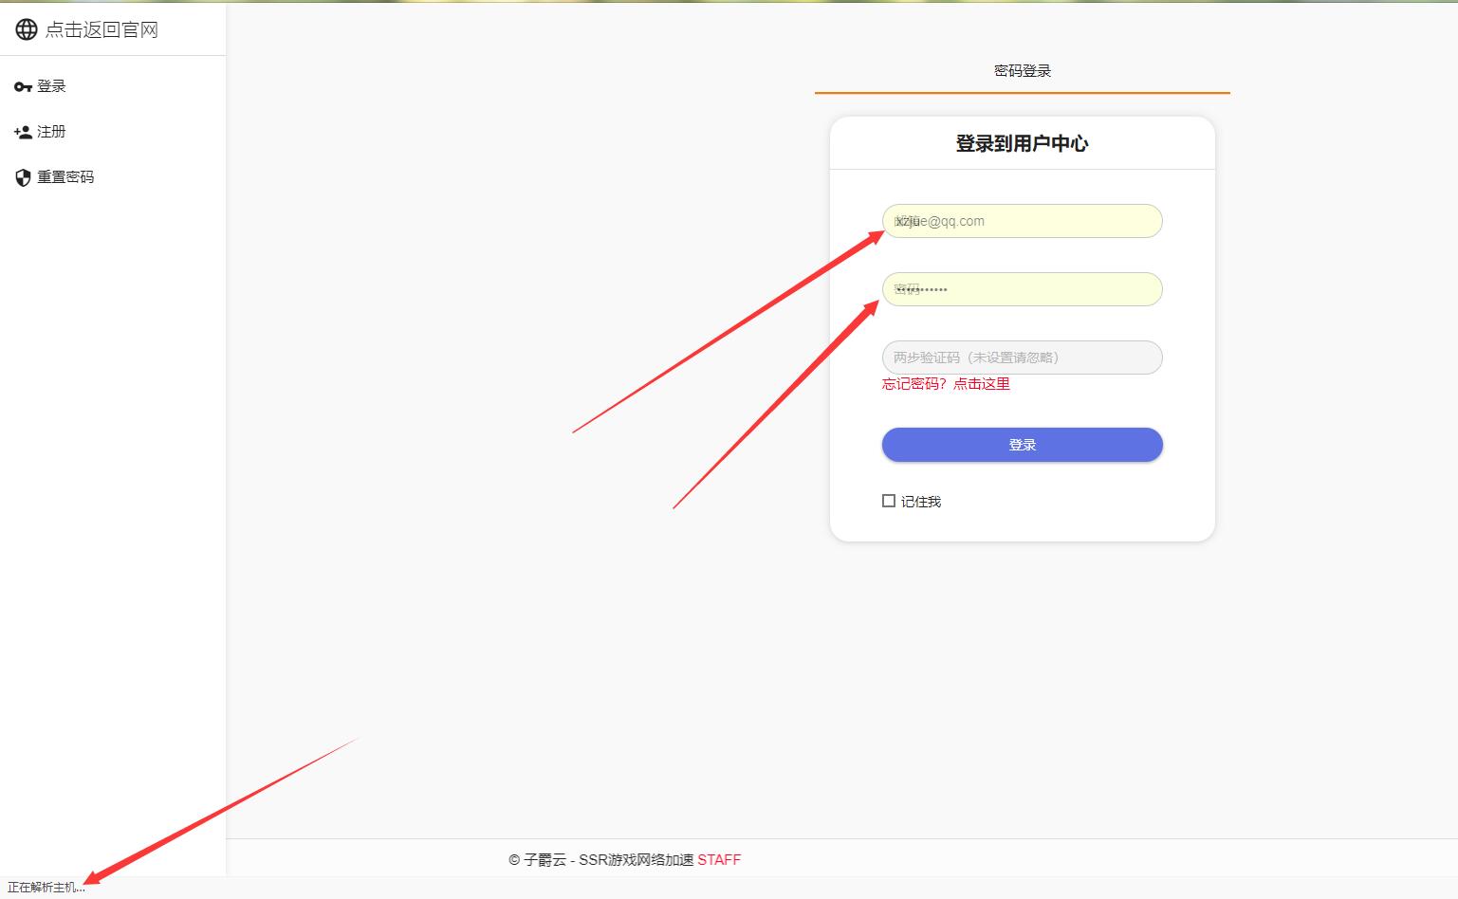Open 点击返回官网 link in sidebar
The height and width of the screenshot is (899, 1458).
point(102,29)
